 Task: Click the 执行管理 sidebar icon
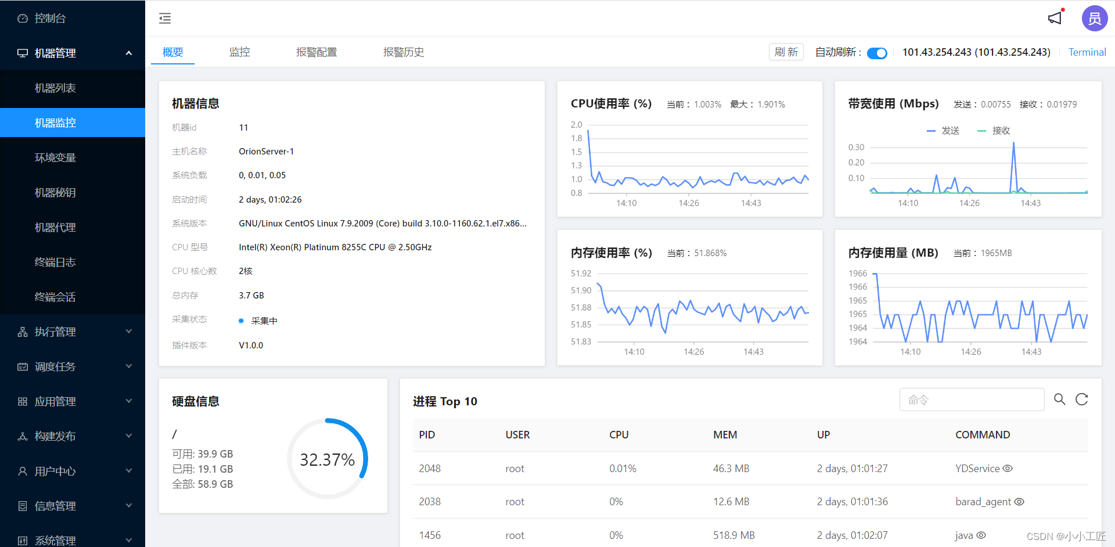click(x=21, y=331)
